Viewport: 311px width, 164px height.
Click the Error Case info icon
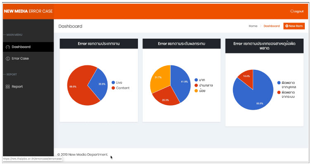click(8, 59)
